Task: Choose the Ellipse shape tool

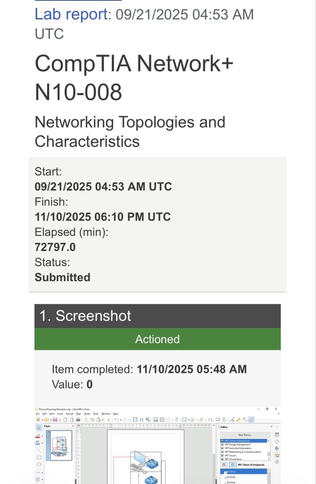Action: pyautogui.click(x=39, y=465)
